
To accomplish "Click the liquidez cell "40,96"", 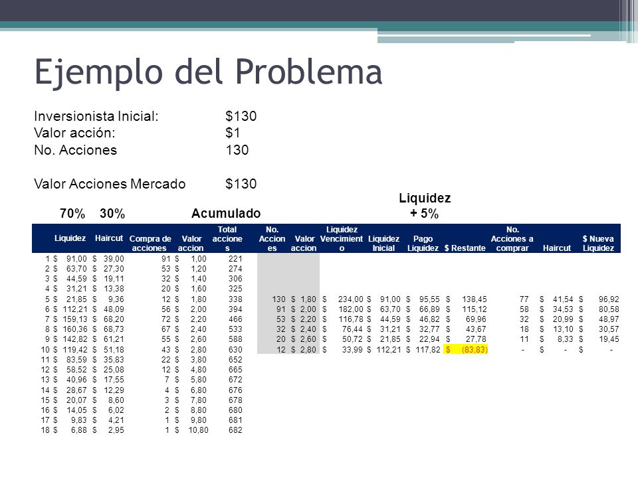I will coord(76,380).
